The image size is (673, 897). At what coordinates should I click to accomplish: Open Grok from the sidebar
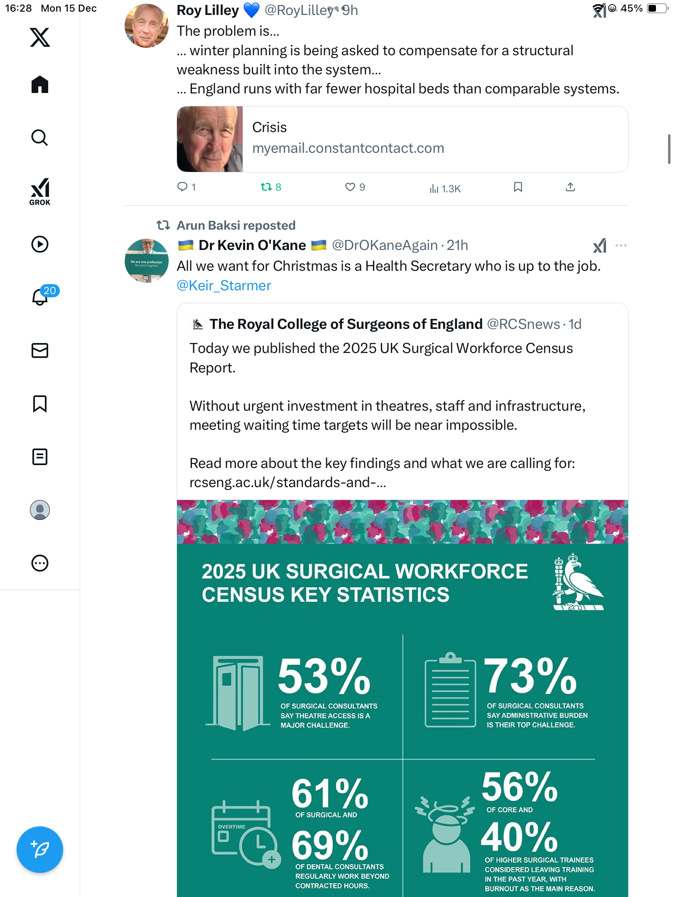coord(40,191)
